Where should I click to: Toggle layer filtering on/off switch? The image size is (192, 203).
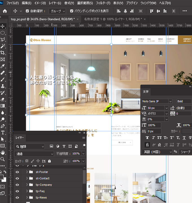pos(84,146)
